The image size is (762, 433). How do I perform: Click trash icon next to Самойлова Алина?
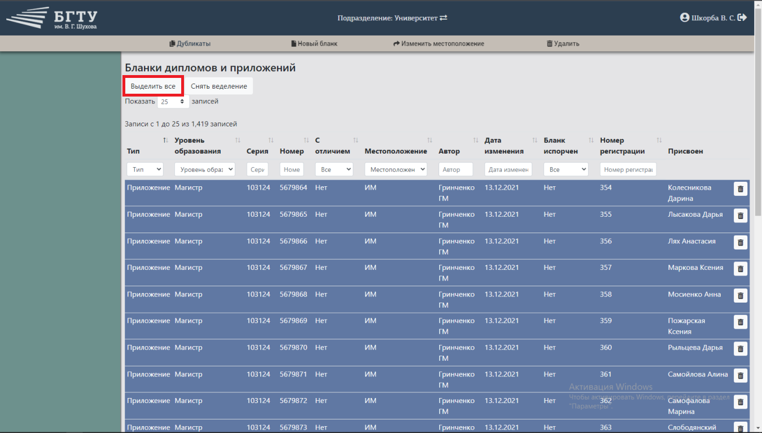tap(741, 375)
